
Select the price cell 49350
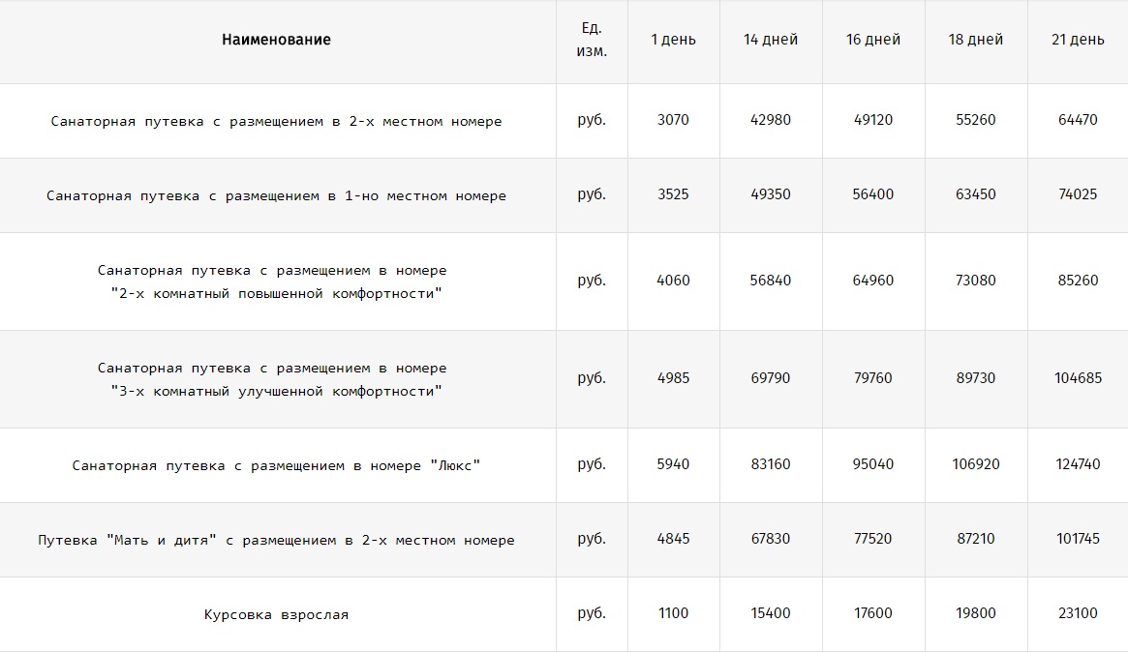771,194
